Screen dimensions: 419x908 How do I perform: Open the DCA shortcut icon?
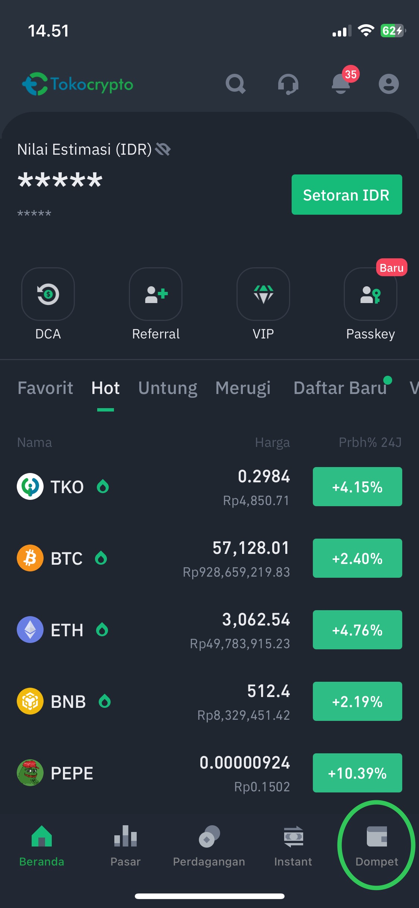(48, 294)
